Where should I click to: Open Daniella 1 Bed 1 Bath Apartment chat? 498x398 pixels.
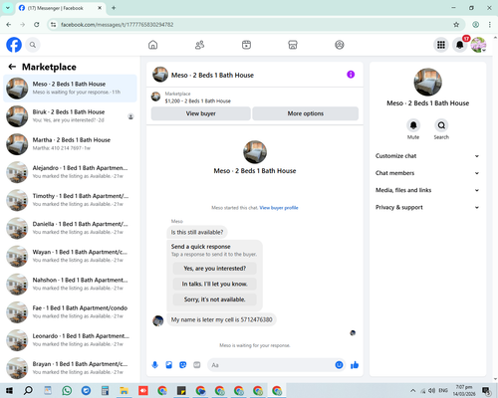point(70,228)
